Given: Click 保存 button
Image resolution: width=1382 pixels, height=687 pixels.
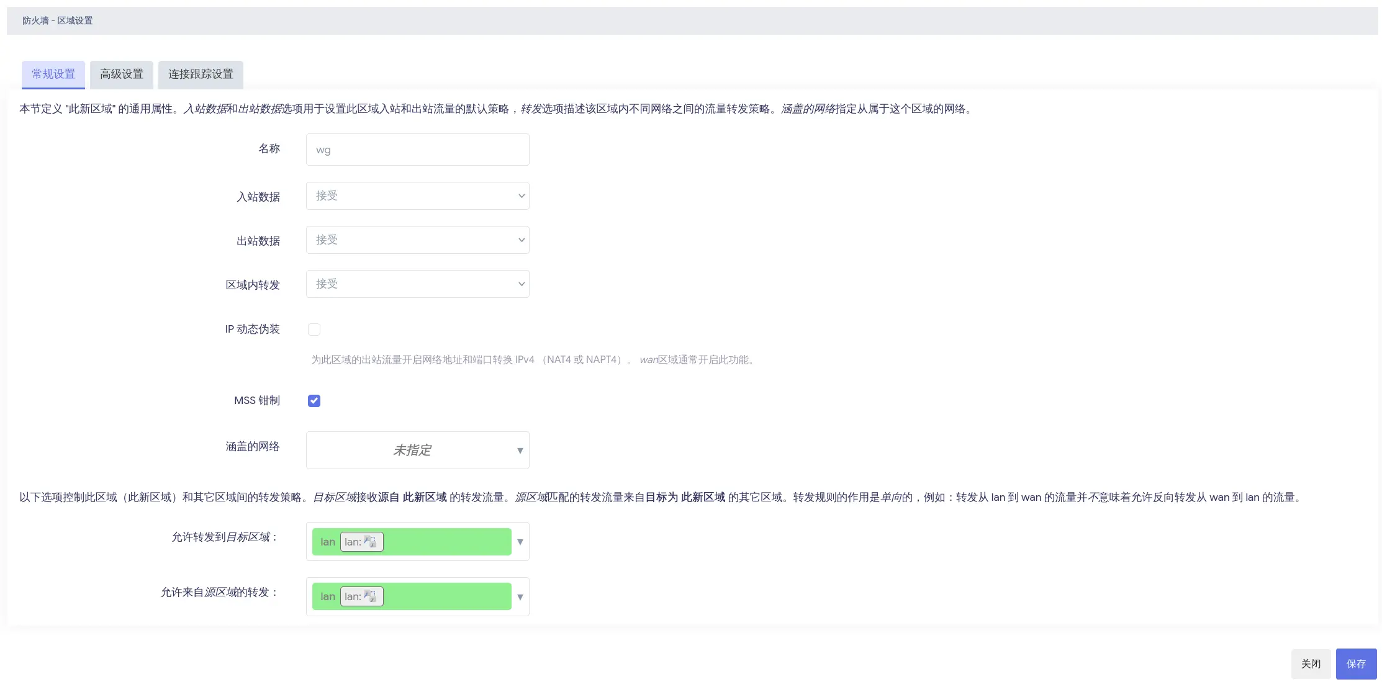Looking at the screenshot, I should point(1356,664).
